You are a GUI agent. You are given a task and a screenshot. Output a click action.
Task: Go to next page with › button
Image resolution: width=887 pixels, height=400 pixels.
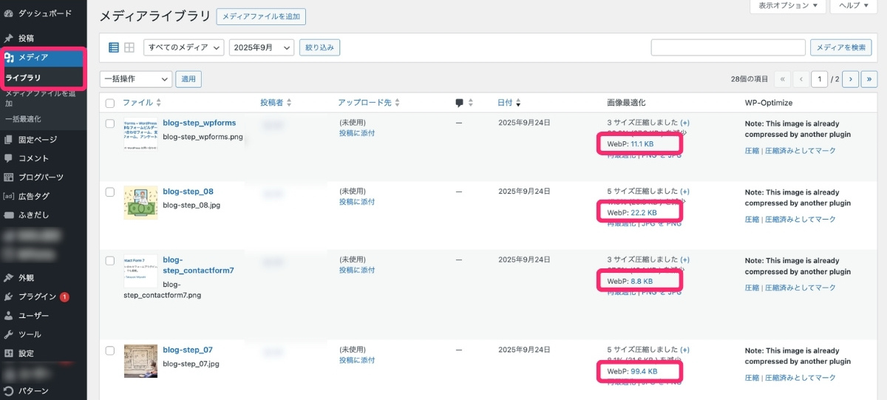pyautogui.click(x=851, y=78)
